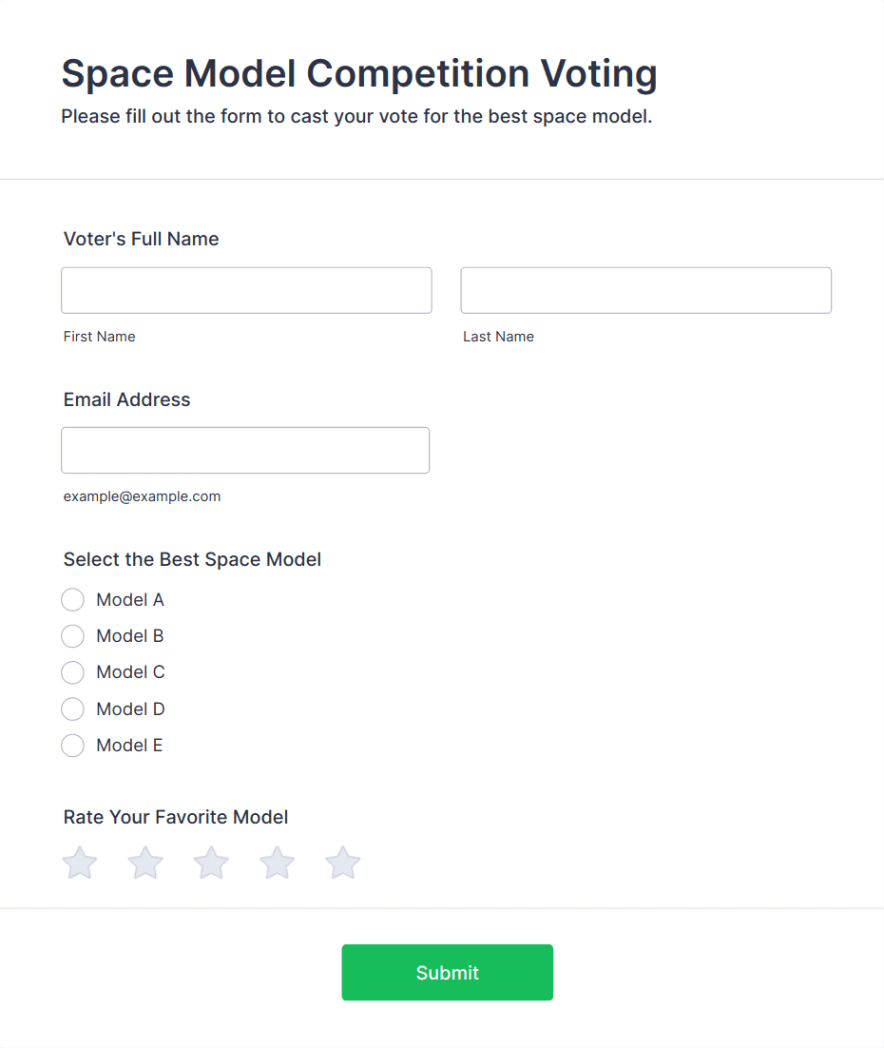The height and width of the screenshot is (1048, 884).
Task: Pick Model D radio button
Action: click(73, 709)
